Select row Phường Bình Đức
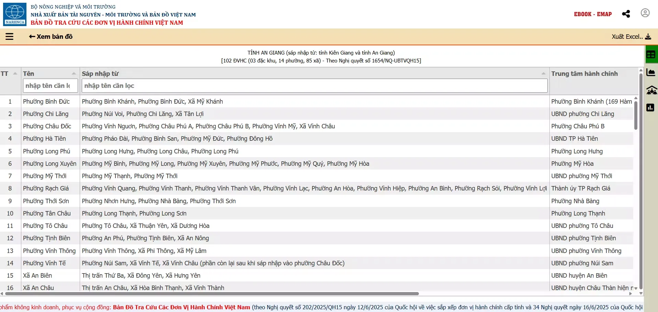The image size is (658, 312). (316, 102)
